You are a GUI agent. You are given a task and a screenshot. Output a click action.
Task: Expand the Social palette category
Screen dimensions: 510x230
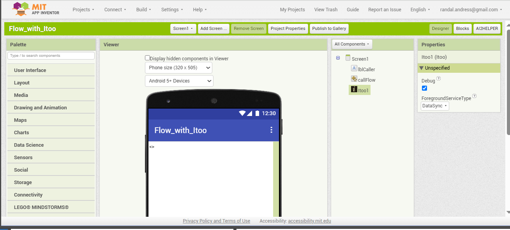tap(51, 170)
